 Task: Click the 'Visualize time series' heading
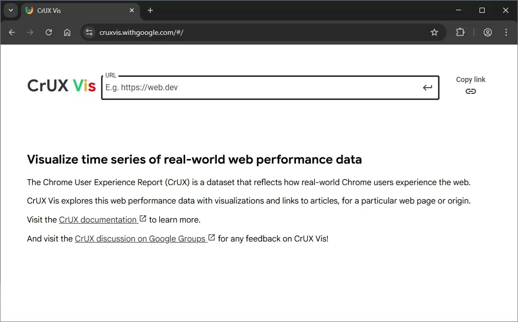[x=194, y=159]
